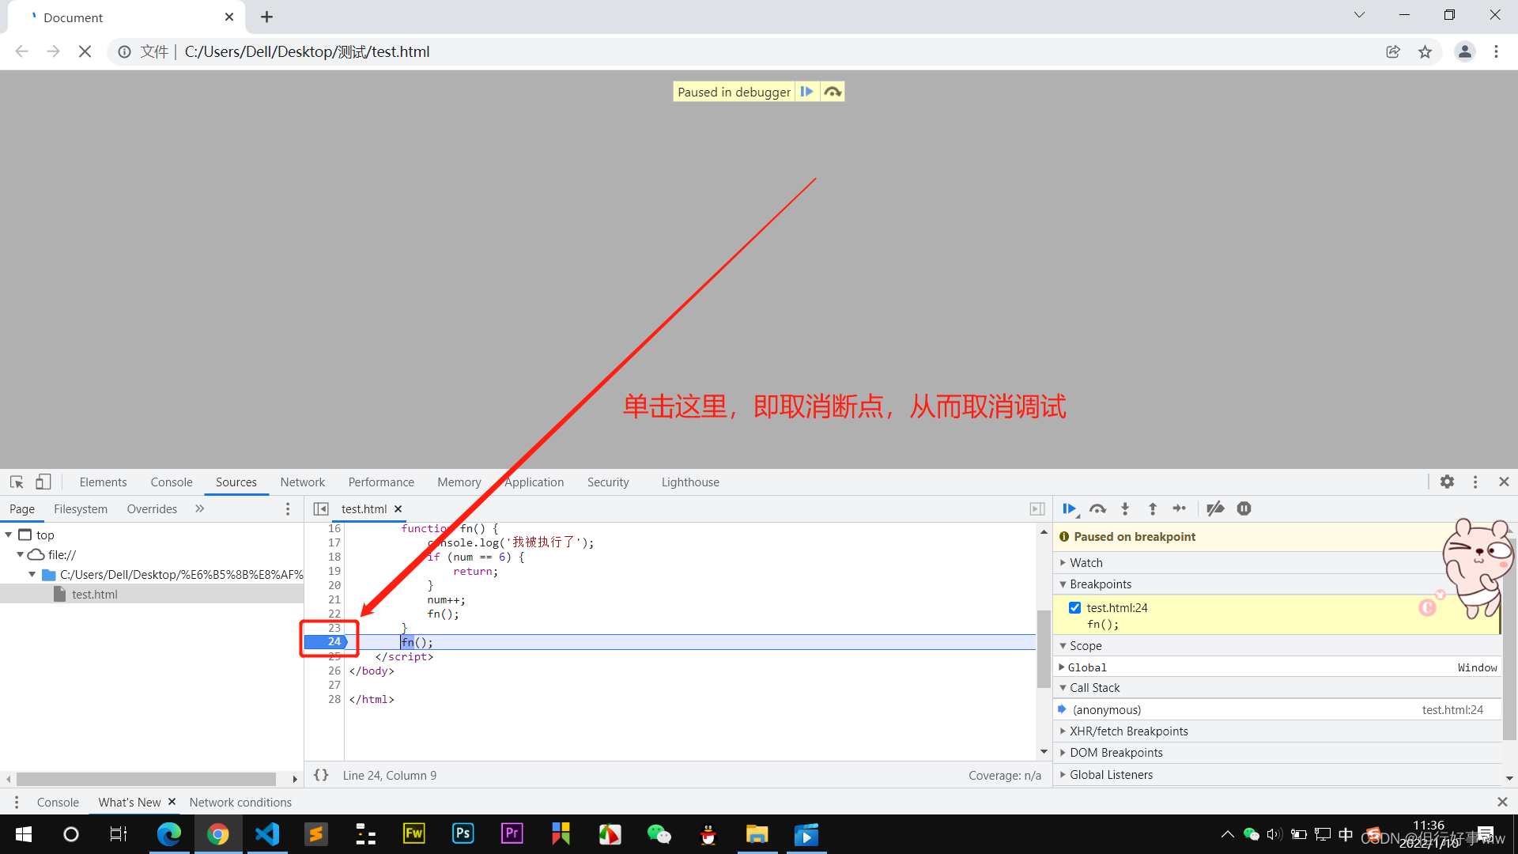Open Microsoft Edge from taskbar
The height and width of the screenshot is (854, 1518).
coord(169,834)
